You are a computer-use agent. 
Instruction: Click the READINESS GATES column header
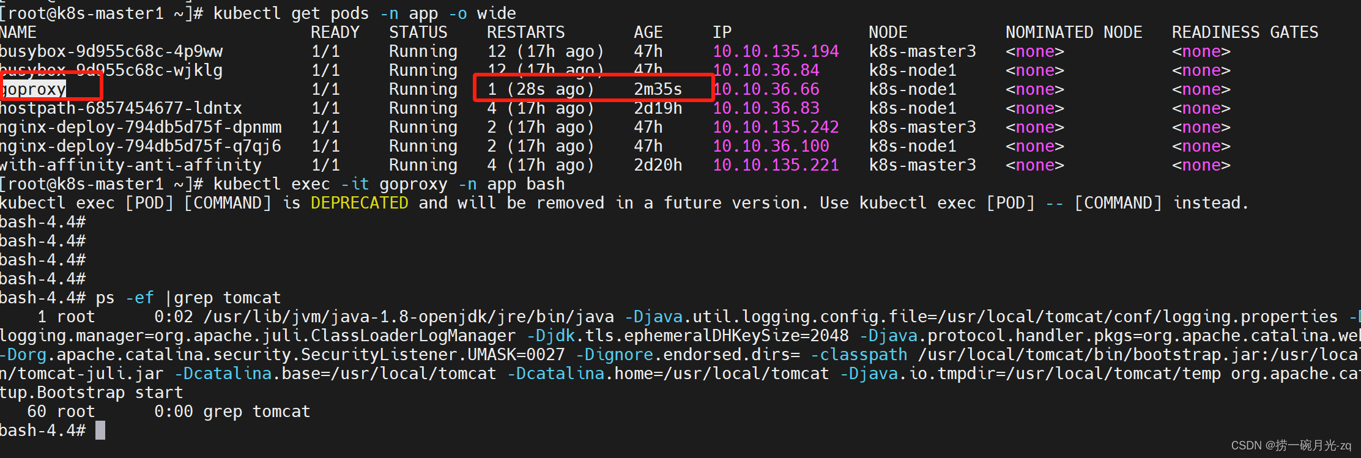[1245, 32]
